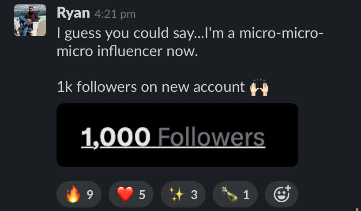Screen dimensions: 361x211
Task: Click the count 5 on heart reaction
Action: [x=142, y=195]
